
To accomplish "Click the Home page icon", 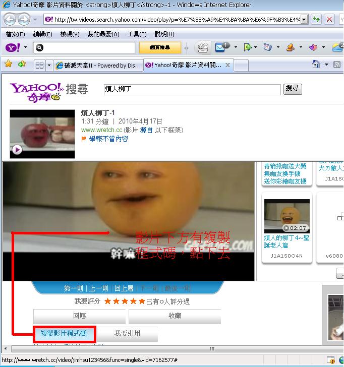I will [316, 64].
